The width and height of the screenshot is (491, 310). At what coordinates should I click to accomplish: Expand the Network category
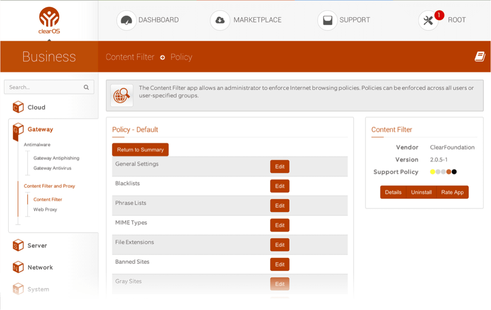point(40,268)
